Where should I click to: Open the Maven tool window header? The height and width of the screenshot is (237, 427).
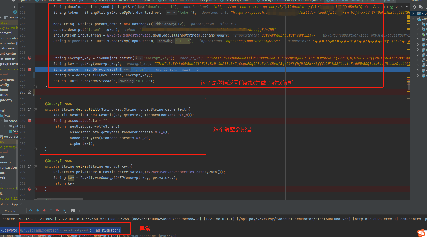click(417, 1)
